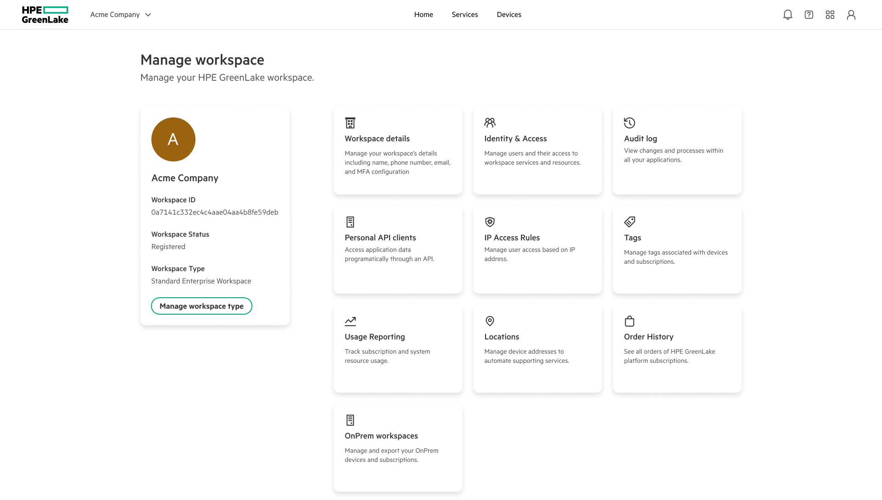Click the Identity & Access people icon
Screen dimensions: 882x500
(490, 123)
